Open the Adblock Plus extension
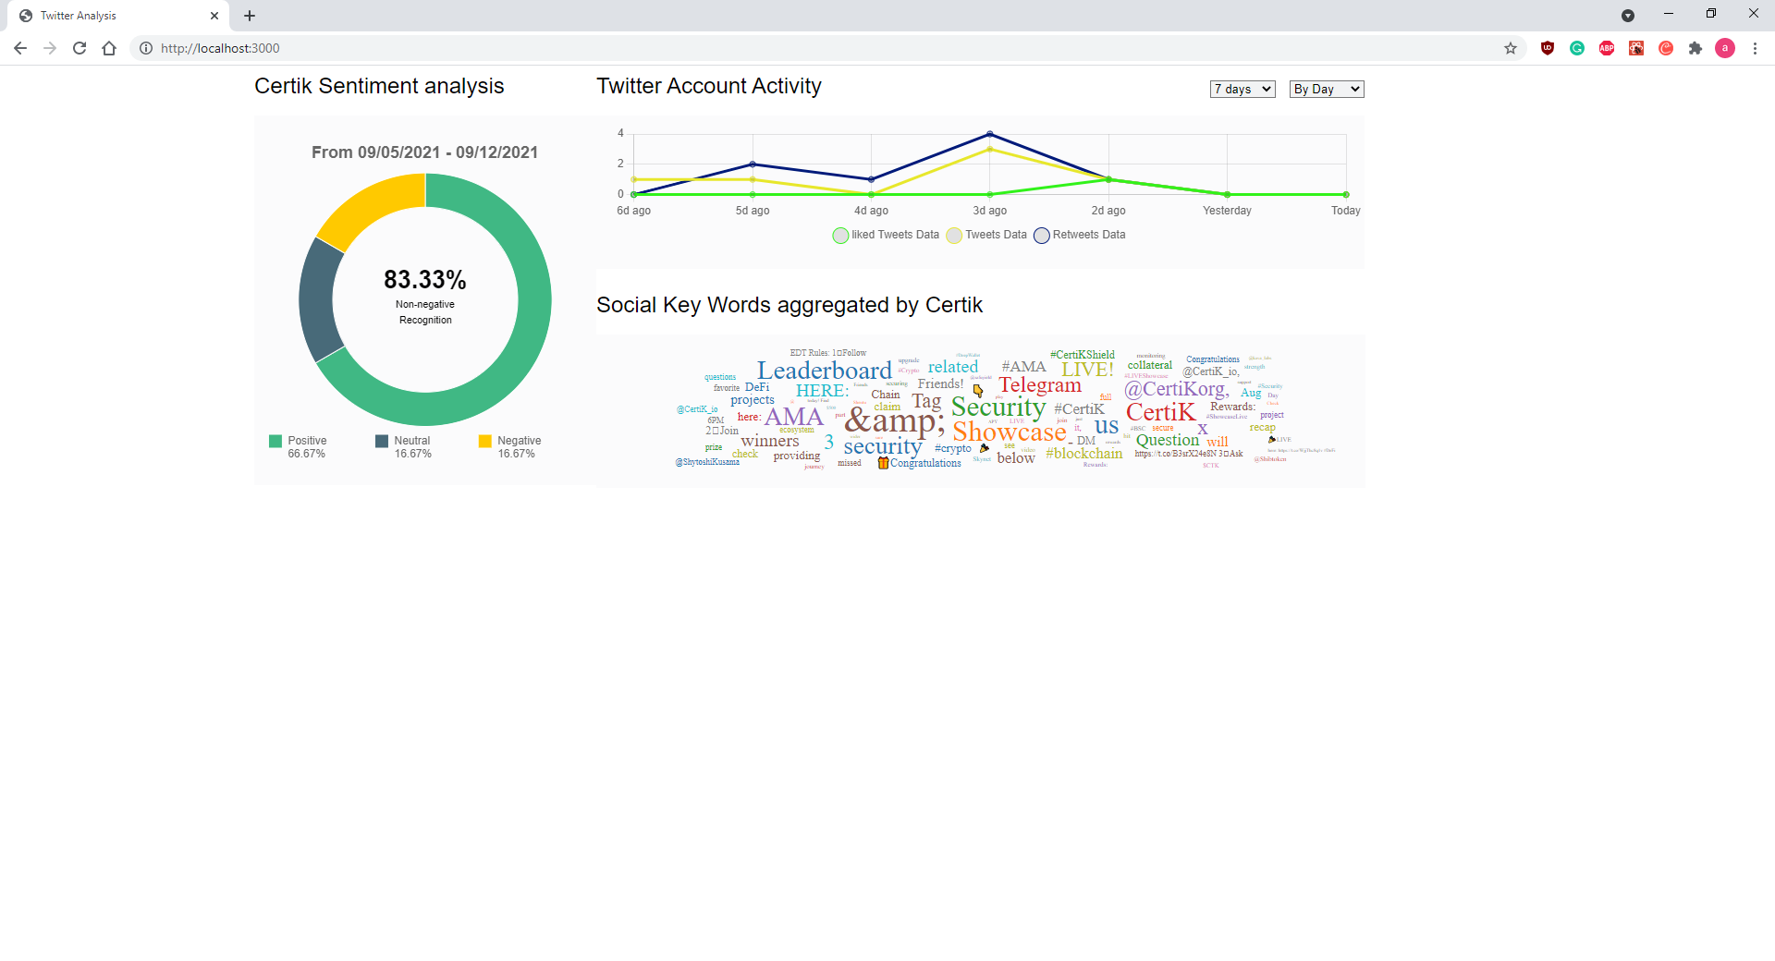This screenshot has width=1775, height=961. 1607,48
